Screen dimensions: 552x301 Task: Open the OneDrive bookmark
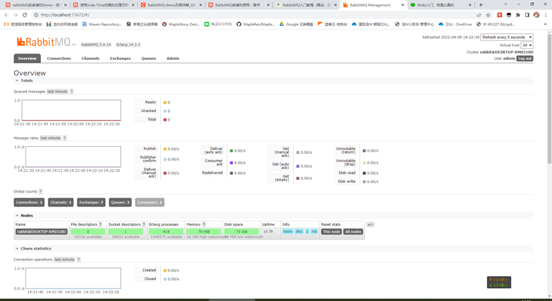click(455, 24)
